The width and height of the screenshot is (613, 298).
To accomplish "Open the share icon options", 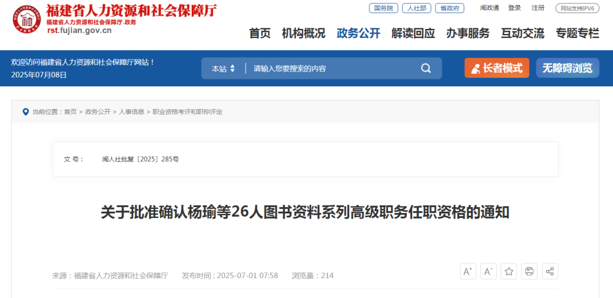I will tap(549, 271).
